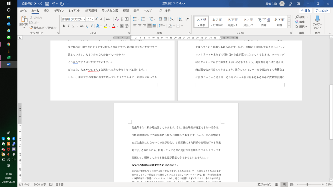333x187 pixels.
Task: Click the Character Shading icon
Action: 122,26
